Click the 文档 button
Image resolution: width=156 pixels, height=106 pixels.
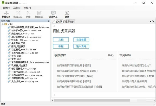click(61, 40)
